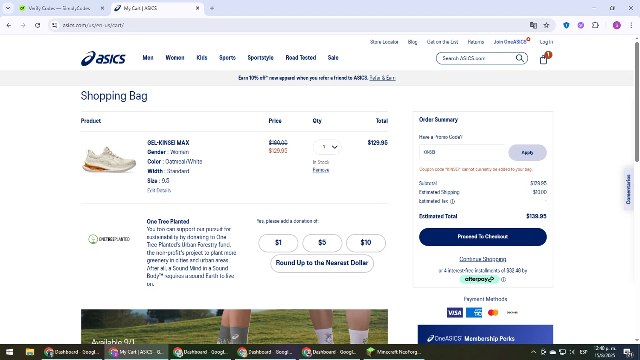
Task: Close the Verify Codes SimplyCodes tab
Action: pyautogui.click(x=102, y=8)
